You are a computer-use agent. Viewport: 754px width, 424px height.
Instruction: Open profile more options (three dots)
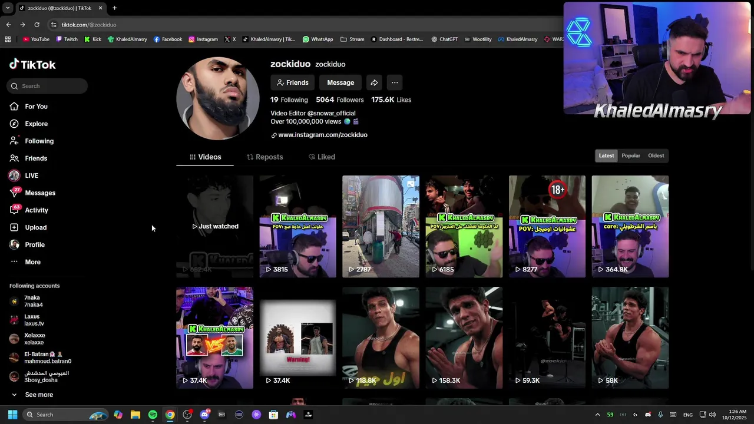(395, 82)
